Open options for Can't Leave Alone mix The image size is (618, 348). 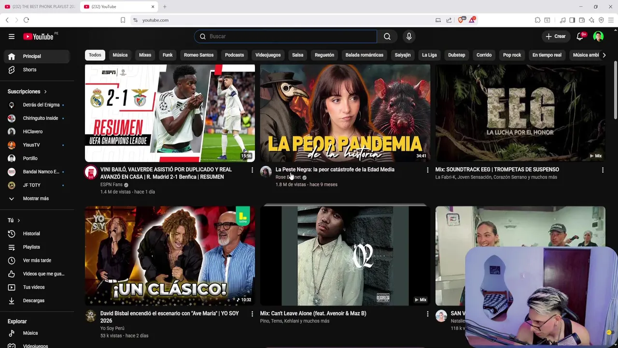click(x=427, y=314)
